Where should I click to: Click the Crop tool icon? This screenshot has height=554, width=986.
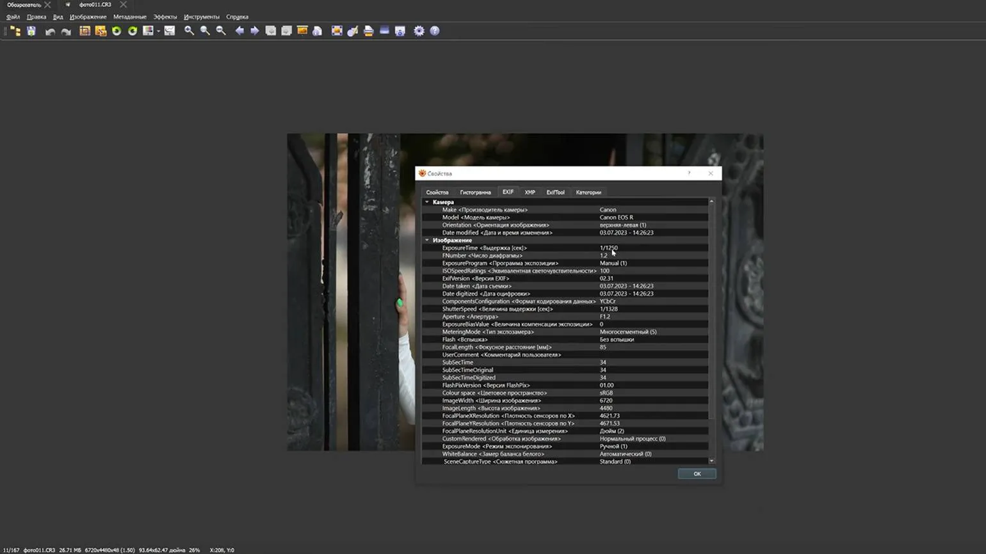85,31
